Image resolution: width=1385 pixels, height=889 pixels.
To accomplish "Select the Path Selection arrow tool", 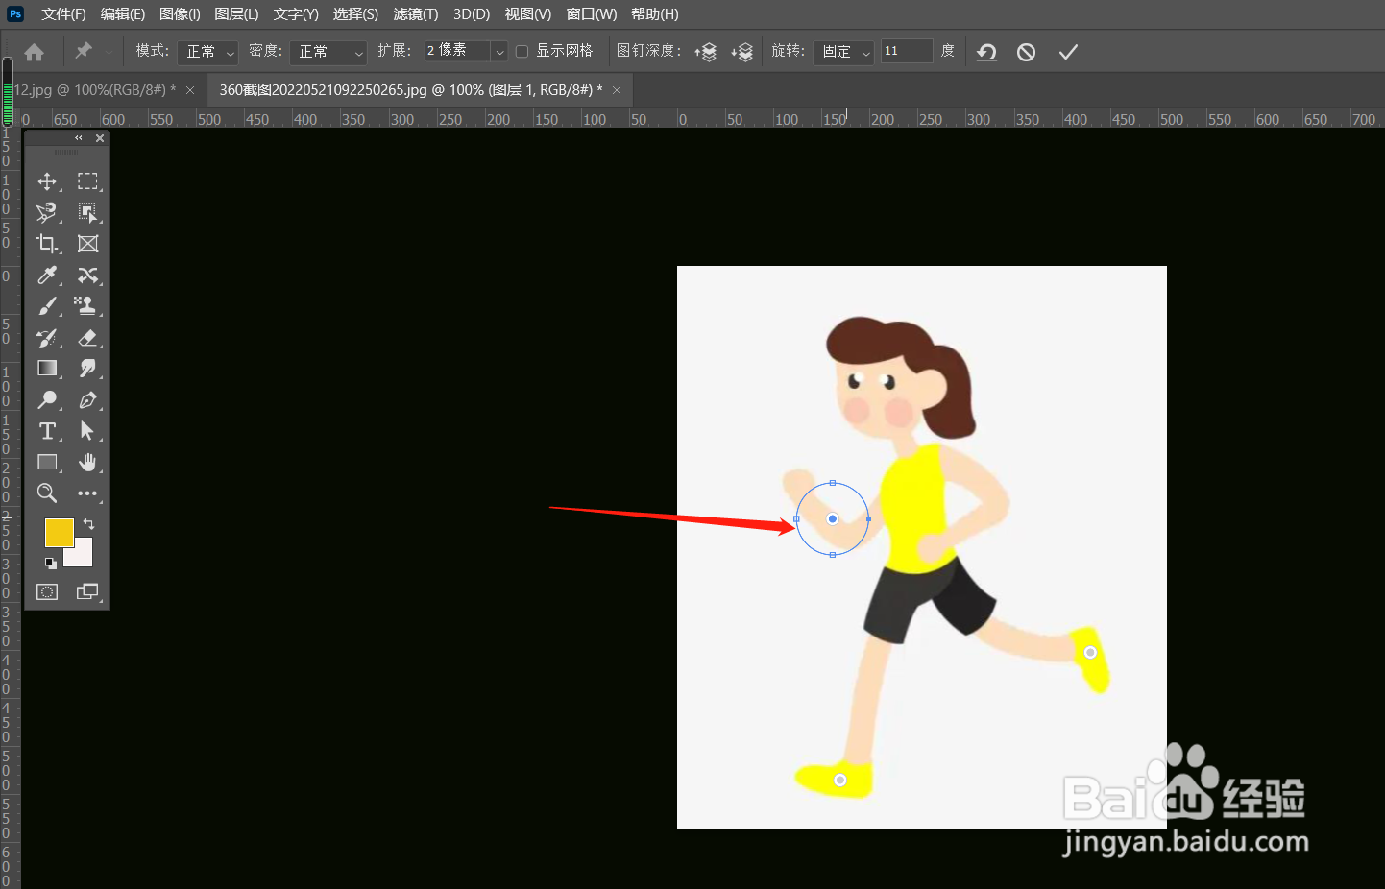I will click(88, 431).
